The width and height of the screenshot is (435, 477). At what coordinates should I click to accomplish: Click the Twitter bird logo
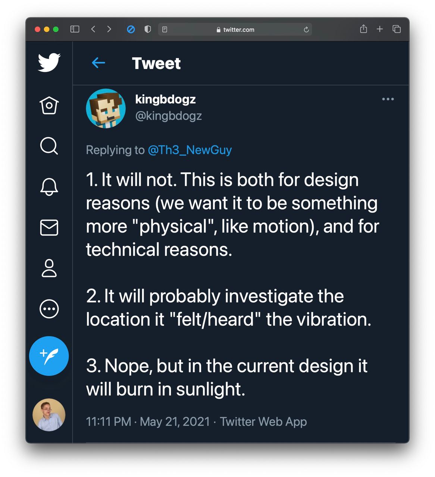coord(49,62)
